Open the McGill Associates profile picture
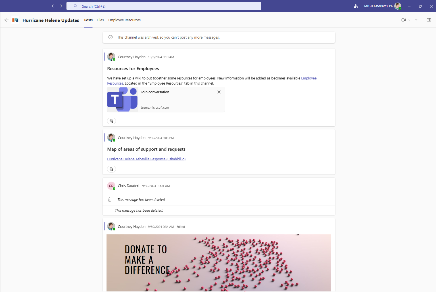This screenshot has width=436, height=292. coord(398,6)
